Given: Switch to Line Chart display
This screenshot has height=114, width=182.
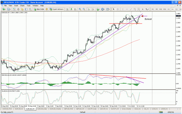Looking at the screenshot, I should click(75, 9).
